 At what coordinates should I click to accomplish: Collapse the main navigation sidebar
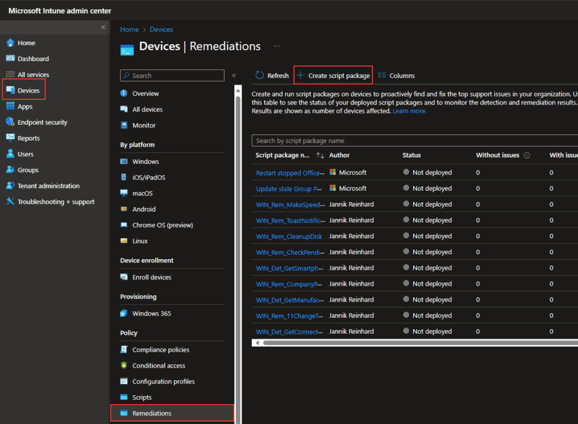click(103, 27)
